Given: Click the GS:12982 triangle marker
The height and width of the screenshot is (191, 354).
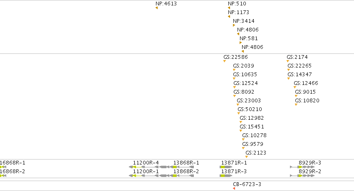Looking at the screenshot, I should coord(241,122).
